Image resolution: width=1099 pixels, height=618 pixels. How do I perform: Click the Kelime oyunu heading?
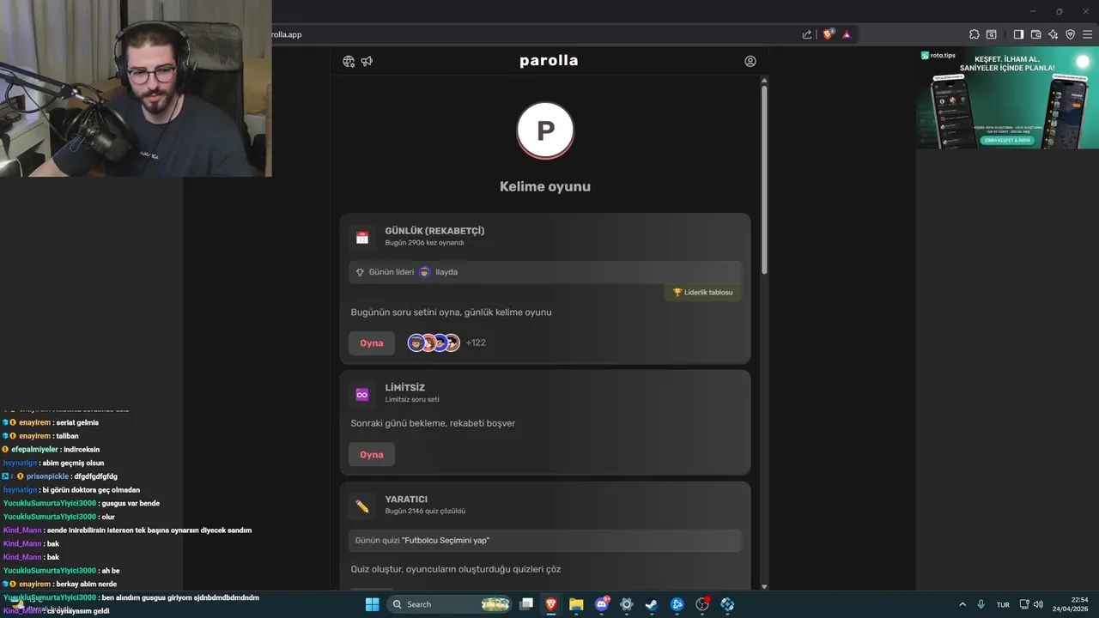point(545,186)
